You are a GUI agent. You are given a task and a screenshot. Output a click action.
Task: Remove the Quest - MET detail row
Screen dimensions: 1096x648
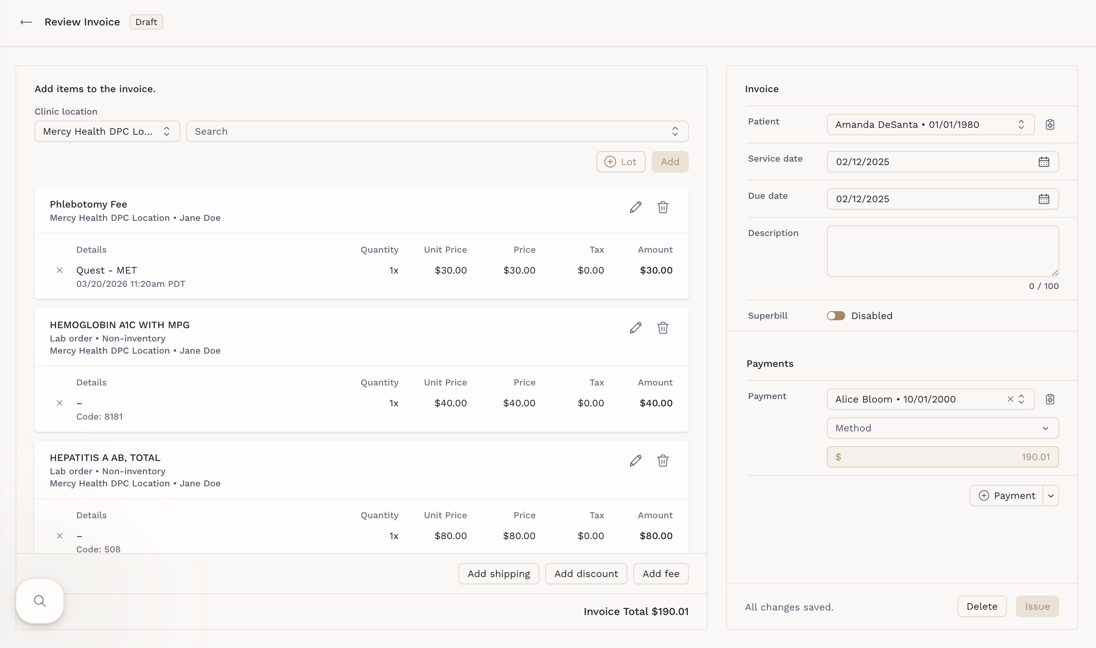pos(60,270)
